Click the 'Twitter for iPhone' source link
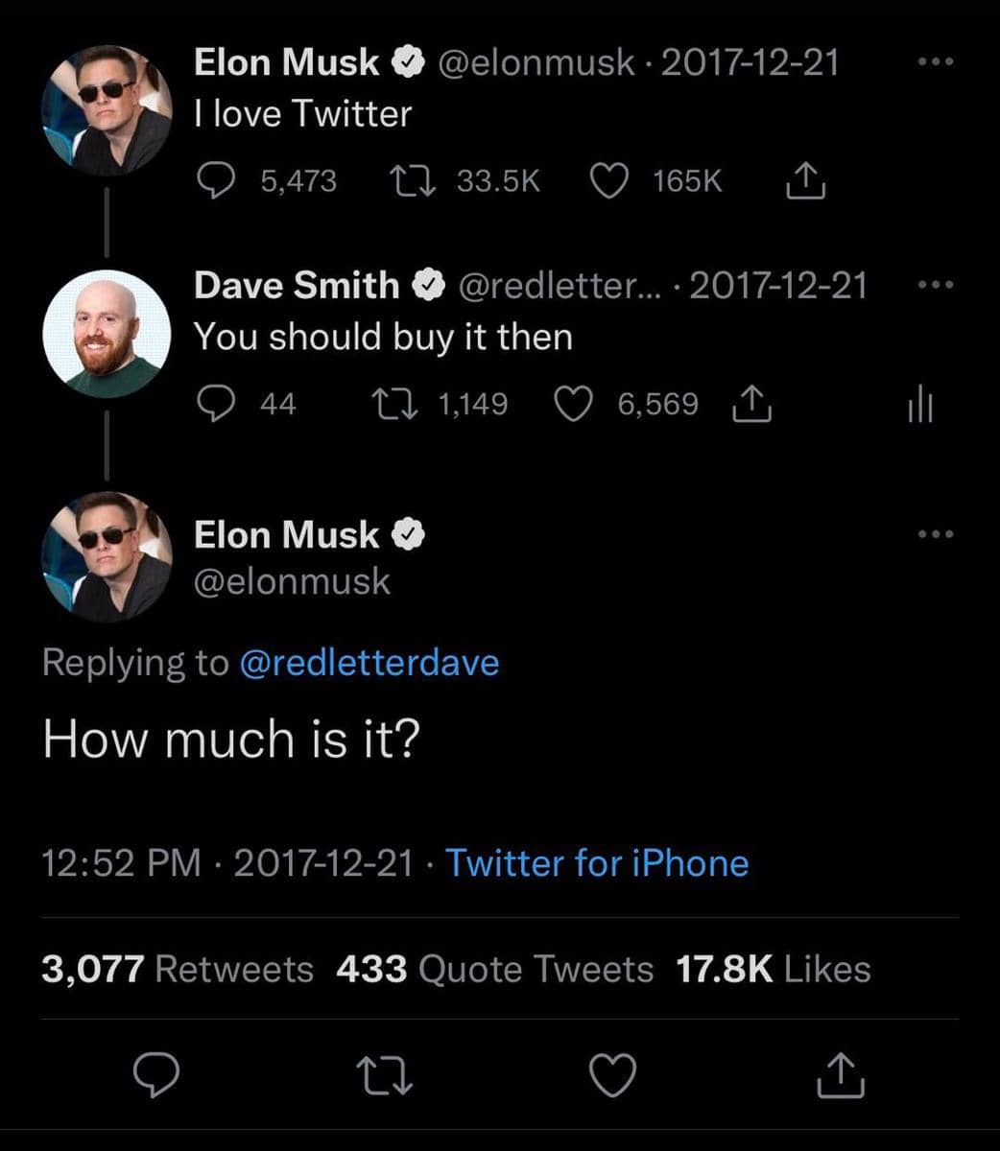 click(x=598, y=863)
